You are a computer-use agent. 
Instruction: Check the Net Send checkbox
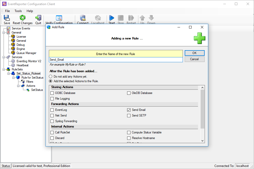52,116
